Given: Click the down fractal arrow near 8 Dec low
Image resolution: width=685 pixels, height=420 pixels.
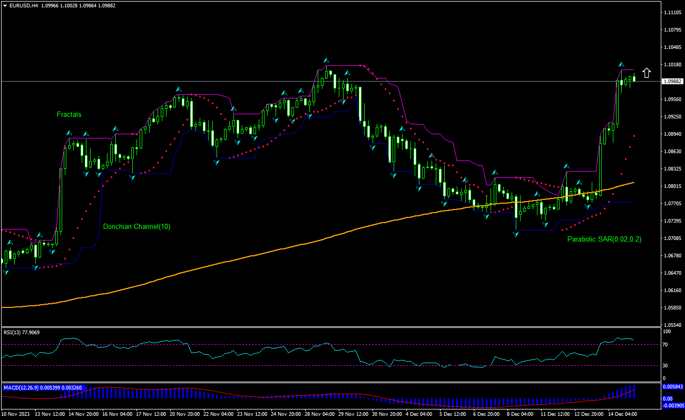Looking at the screenshot, I should pos(515,235).
